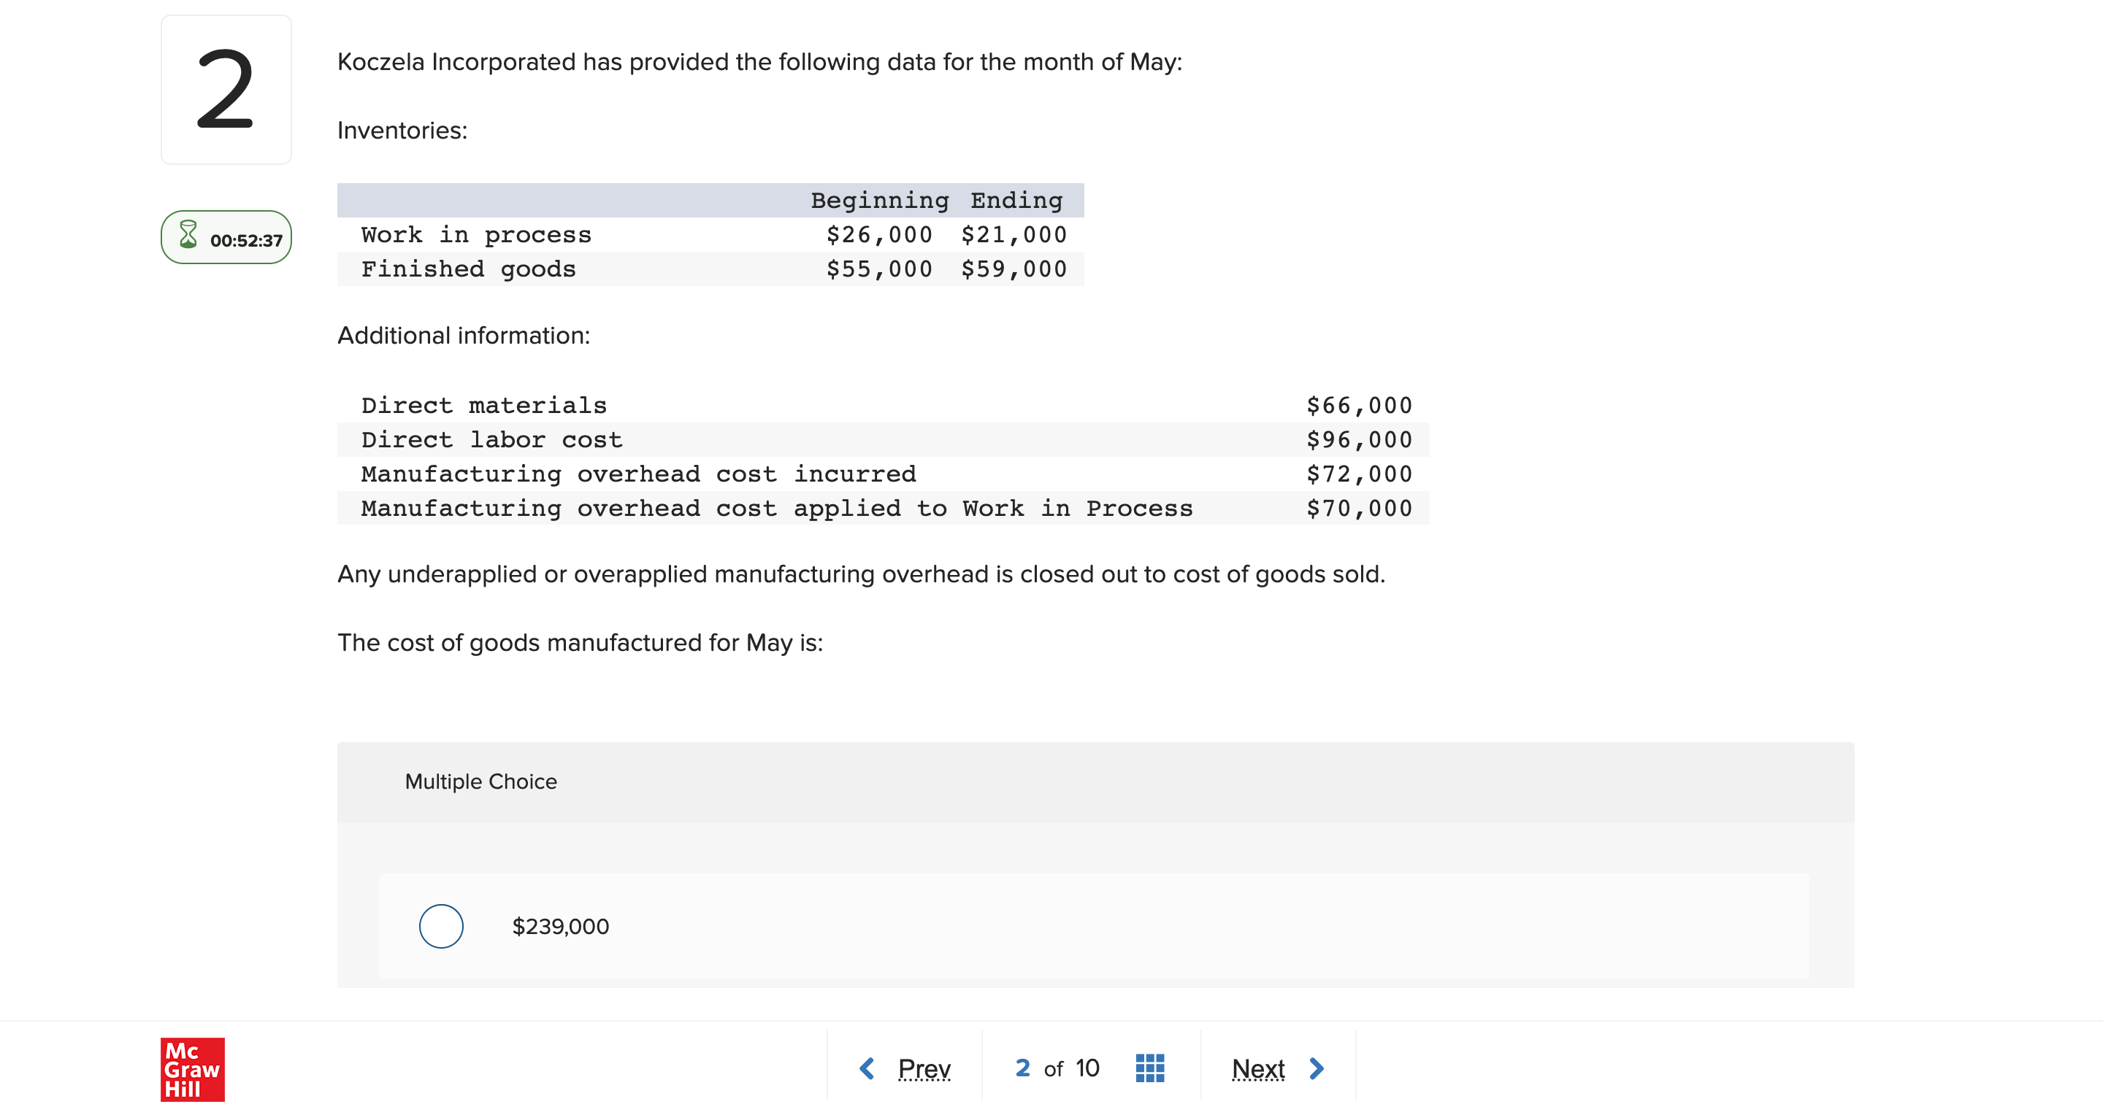Click the '2 of 10' question indicator
This screenshot has width=2103, height=1115.
1057,1068
